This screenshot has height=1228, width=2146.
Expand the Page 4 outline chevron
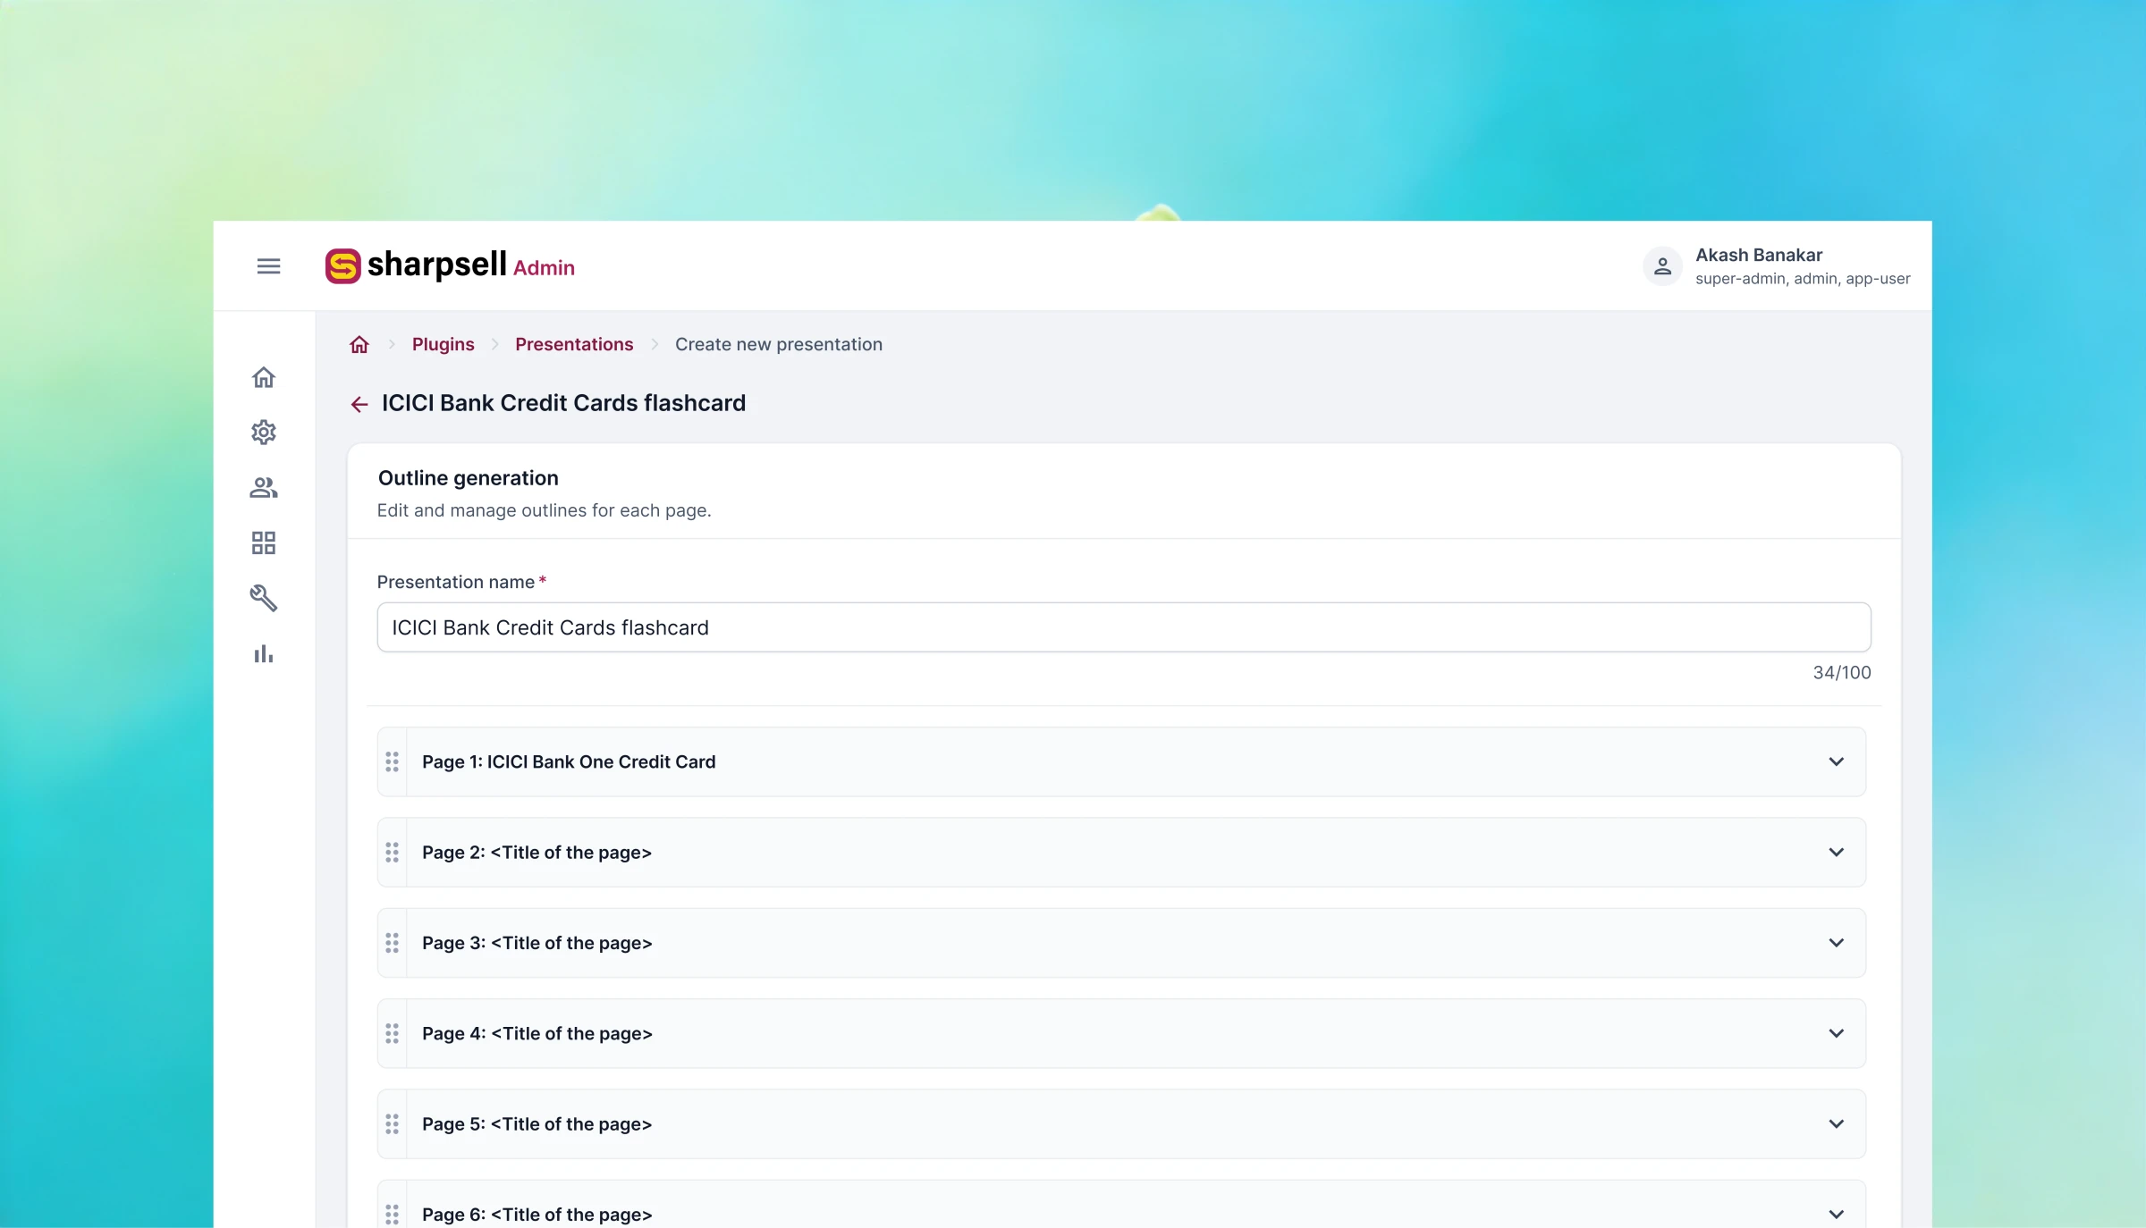1836,1033
